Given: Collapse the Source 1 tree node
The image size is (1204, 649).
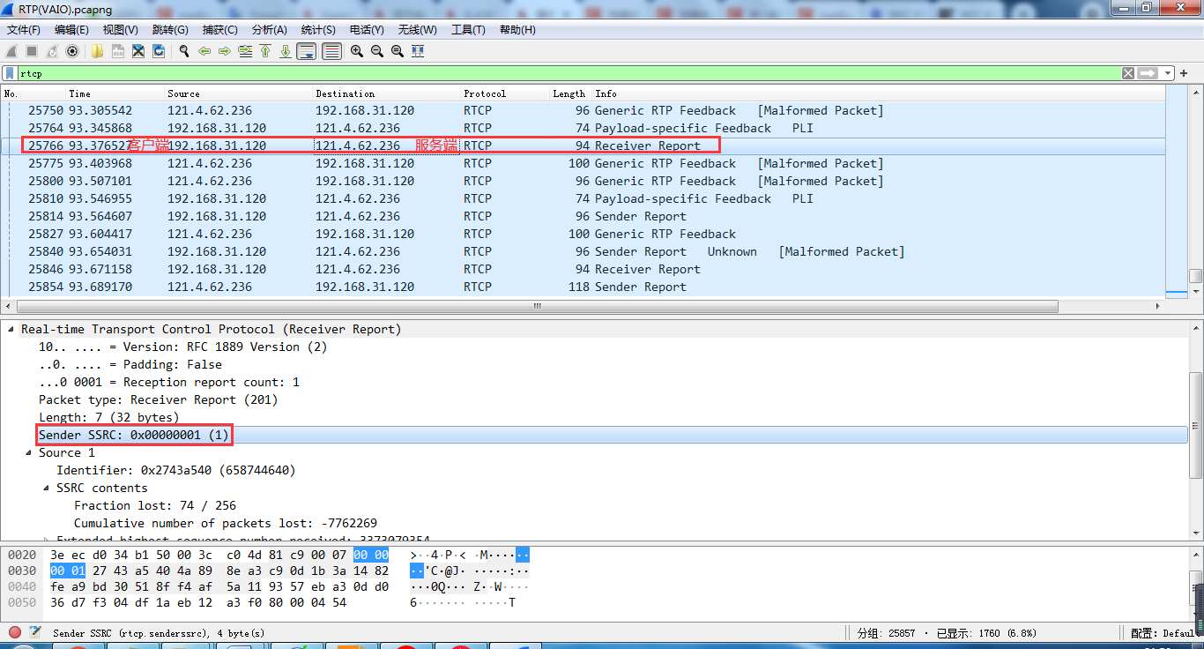Looking at the screenshot, I should point(29,452).
